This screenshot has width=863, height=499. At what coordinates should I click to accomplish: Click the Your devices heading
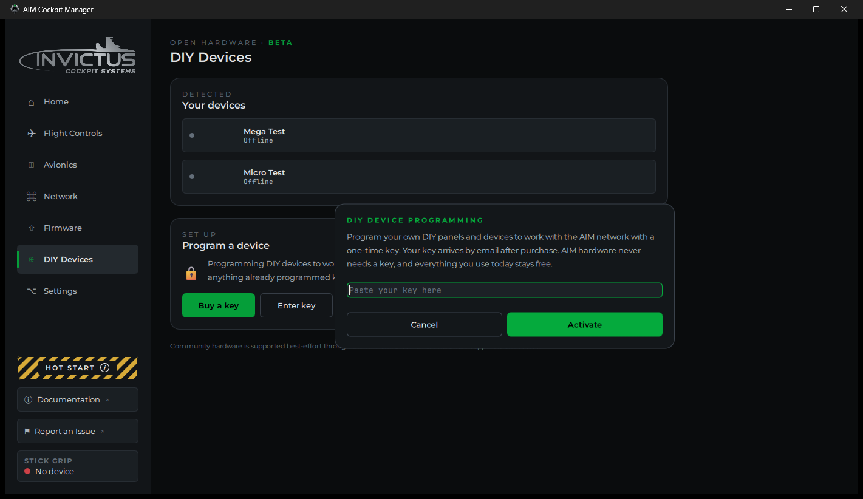pyautogui.click(x=214, y=106)
